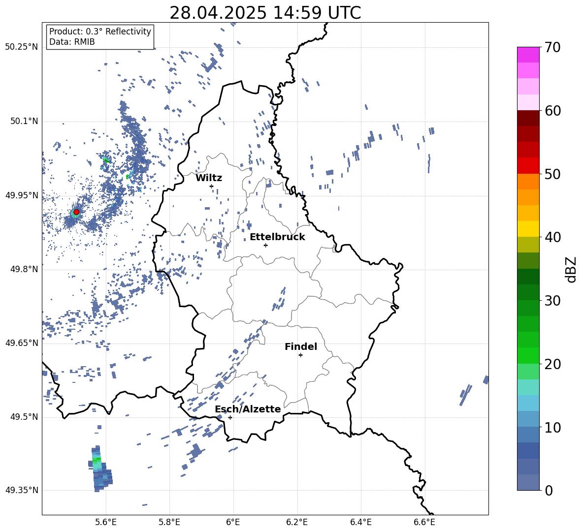Click the light blue colorbar segment above 10
The height and width of the screenshot is (532, 583).
coord(528,403)
